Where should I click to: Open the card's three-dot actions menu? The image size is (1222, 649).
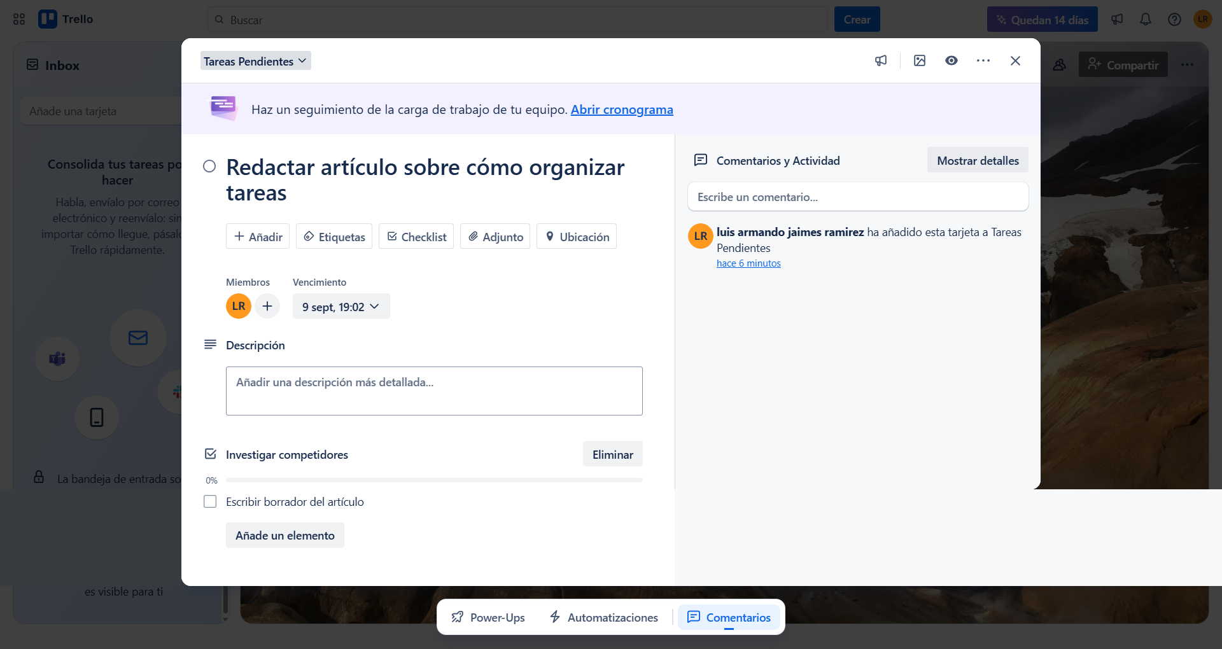(x=983, y=60)
